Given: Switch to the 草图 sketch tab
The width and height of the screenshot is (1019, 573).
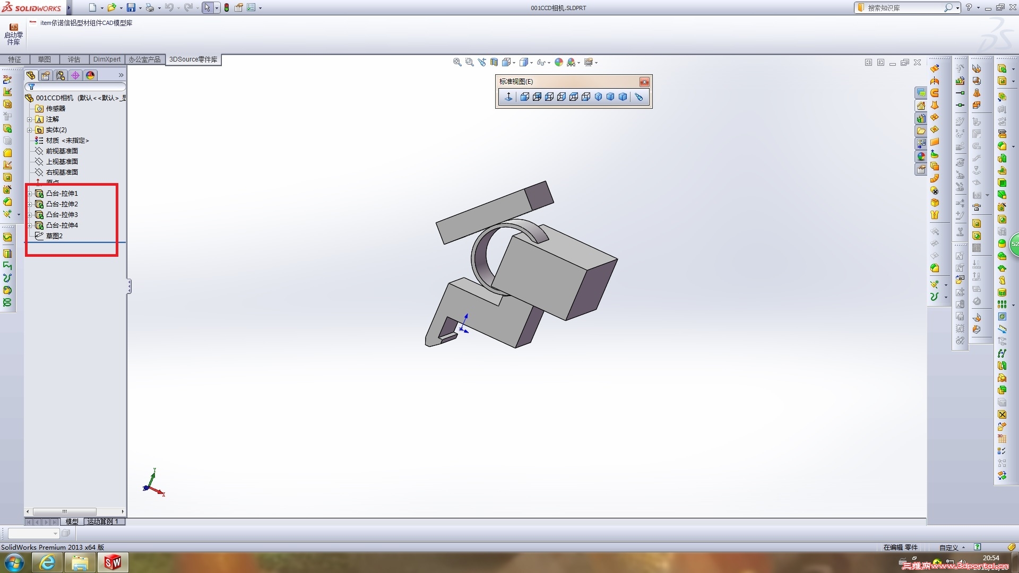Looking at the screenshot, I should pyautogui.click(x=44, y=59).
